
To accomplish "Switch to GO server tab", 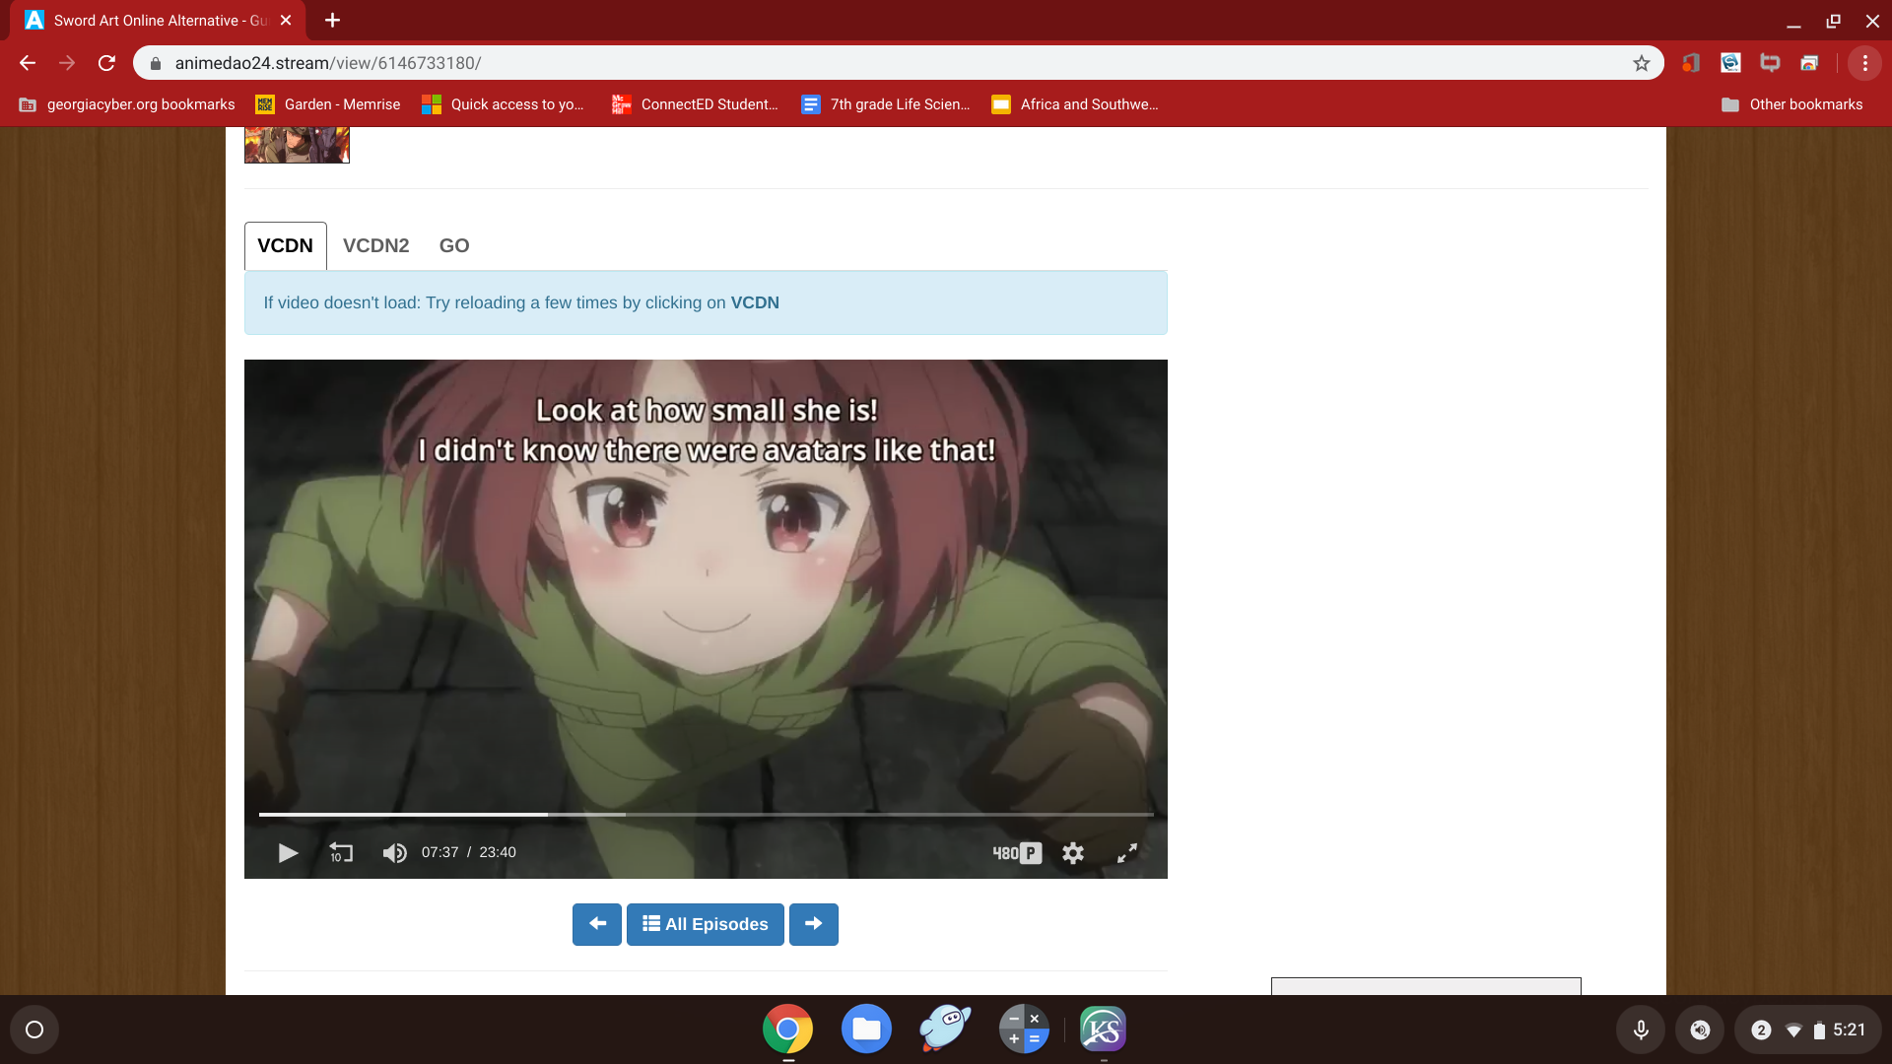I will pos(454,246).
